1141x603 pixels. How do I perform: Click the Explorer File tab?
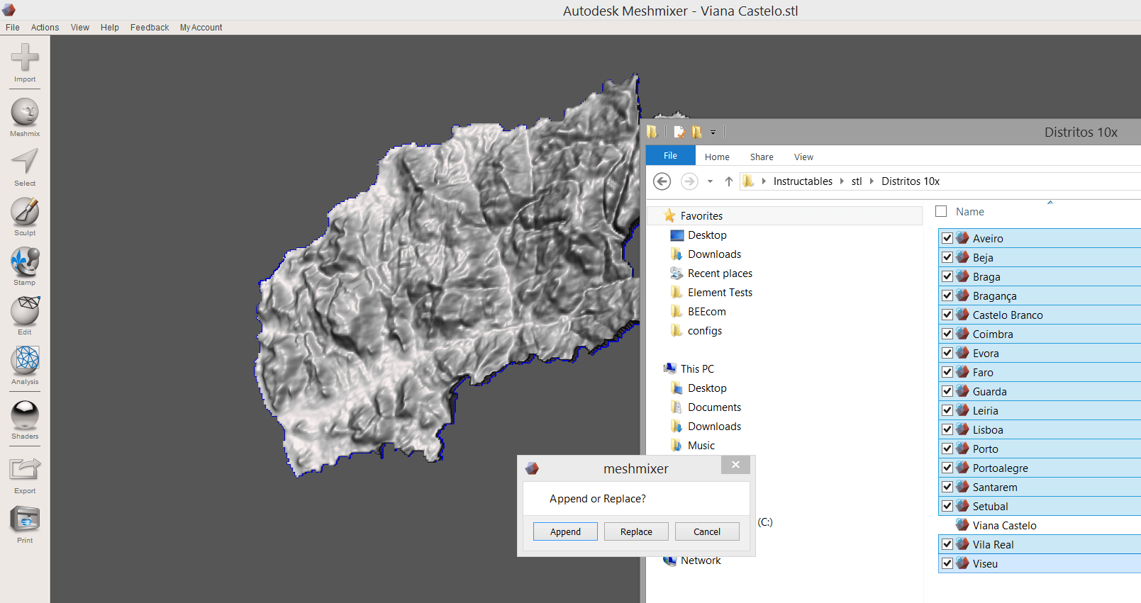(670, 156)
